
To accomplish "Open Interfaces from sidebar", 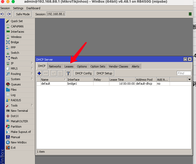I will (x=20, y=32).
